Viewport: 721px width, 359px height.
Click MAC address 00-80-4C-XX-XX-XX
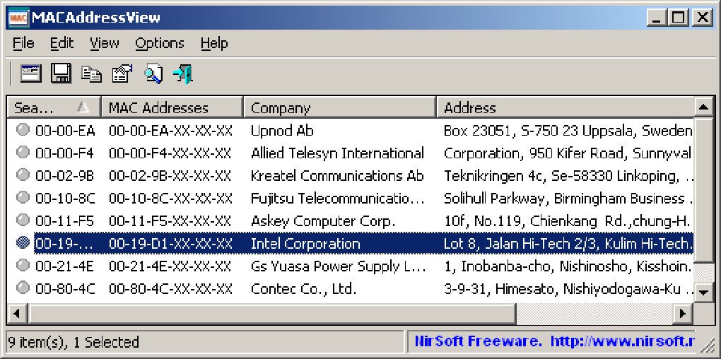click(170, 288)
